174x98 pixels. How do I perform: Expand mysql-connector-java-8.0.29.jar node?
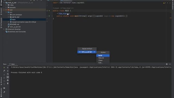point(8,22)
